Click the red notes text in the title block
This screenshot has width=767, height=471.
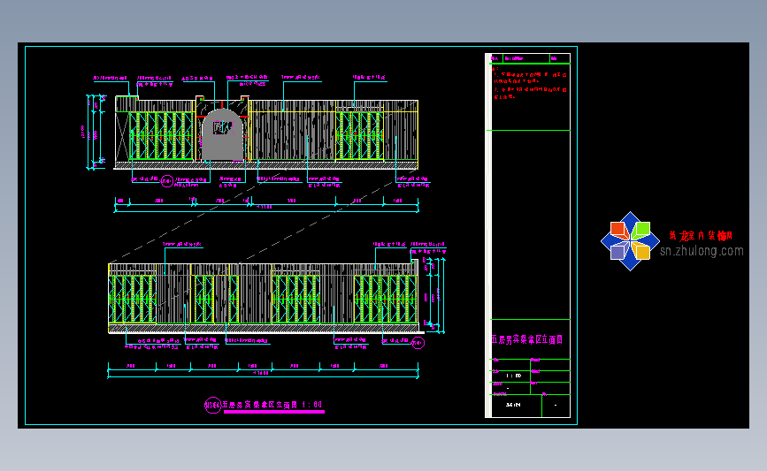tap(530, 83)
